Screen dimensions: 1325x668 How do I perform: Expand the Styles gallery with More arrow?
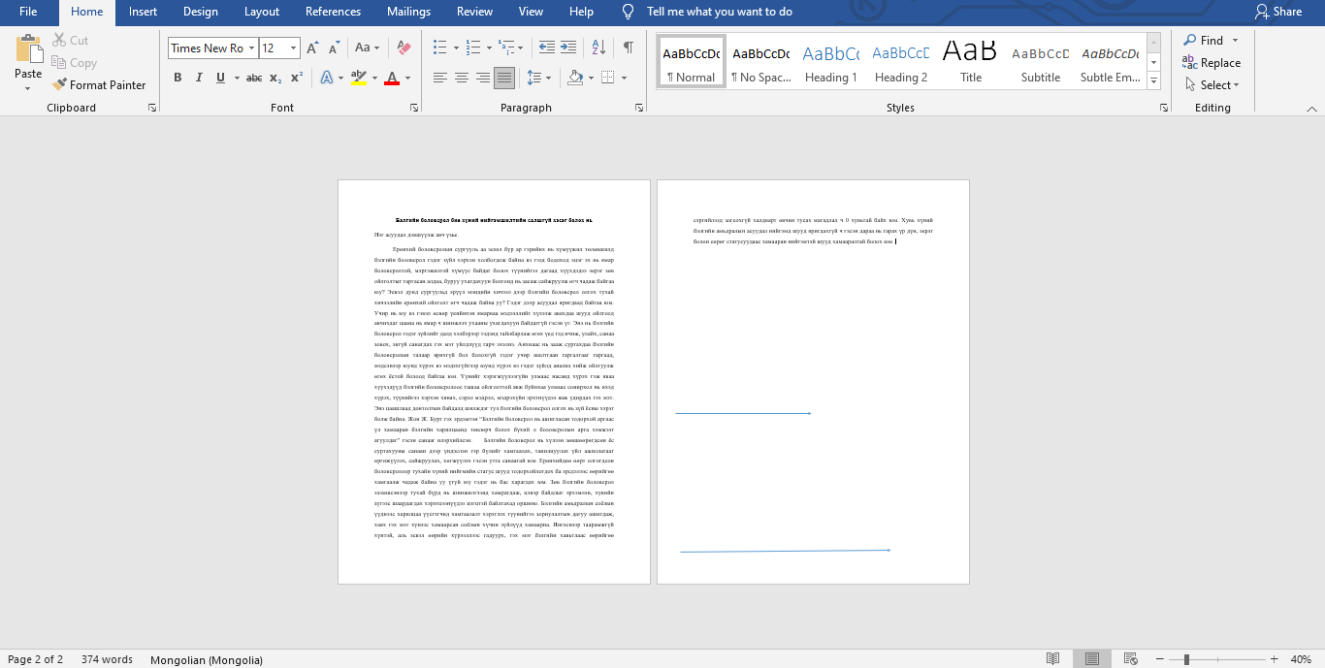(x=1153, y=80)
